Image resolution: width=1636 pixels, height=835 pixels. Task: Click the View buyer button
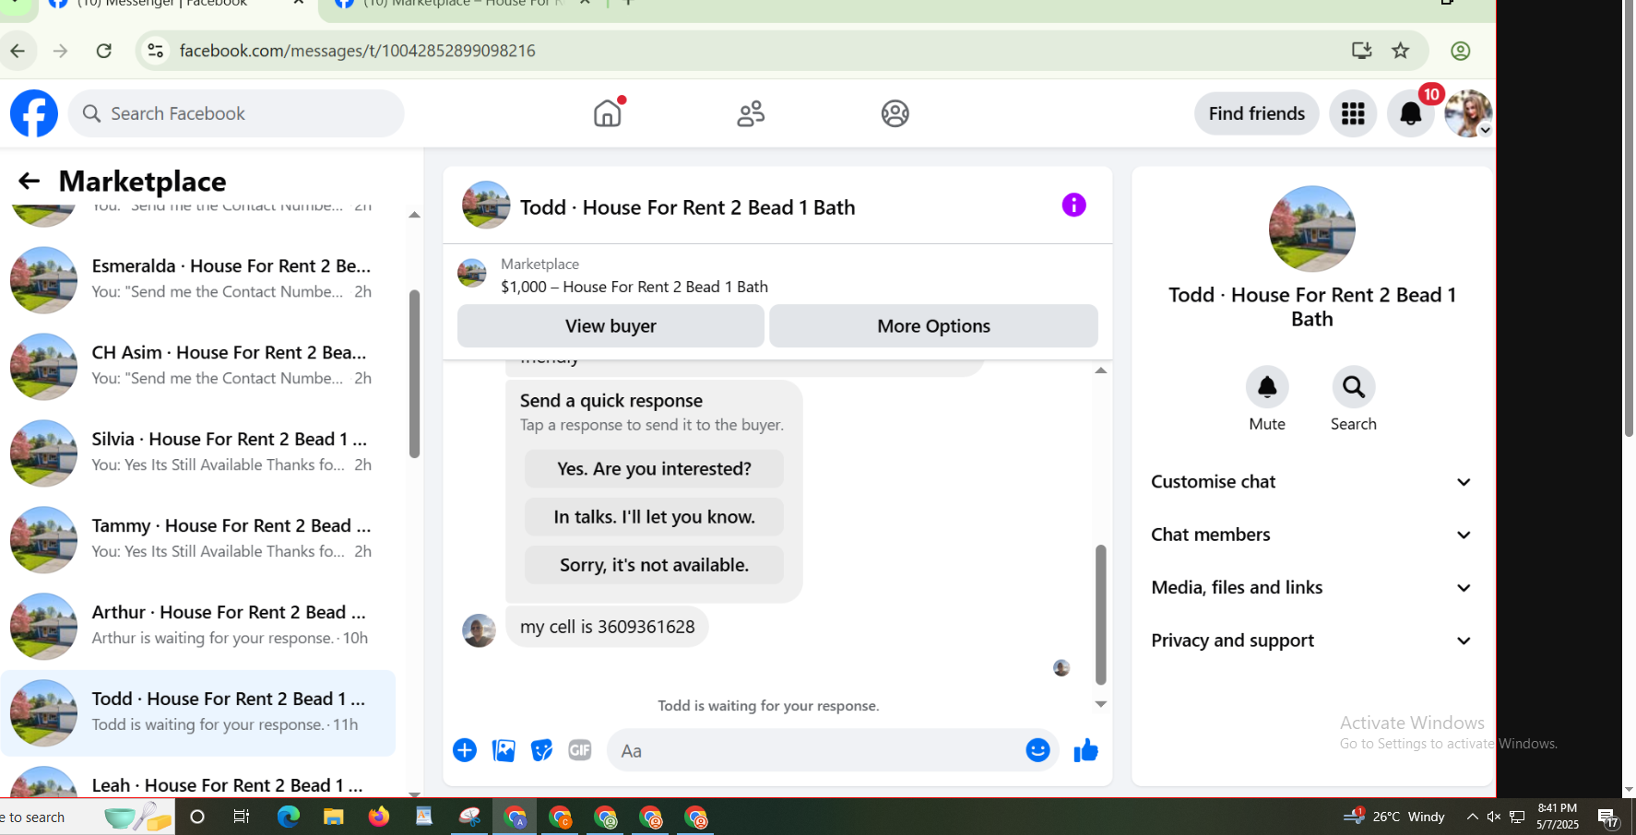click(x=611, y=326)
